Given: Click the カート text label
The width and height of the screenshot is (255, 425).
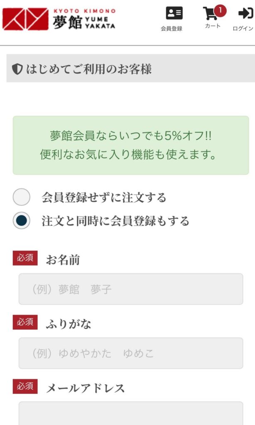Looking at the screenshot, I should point(213,26).
